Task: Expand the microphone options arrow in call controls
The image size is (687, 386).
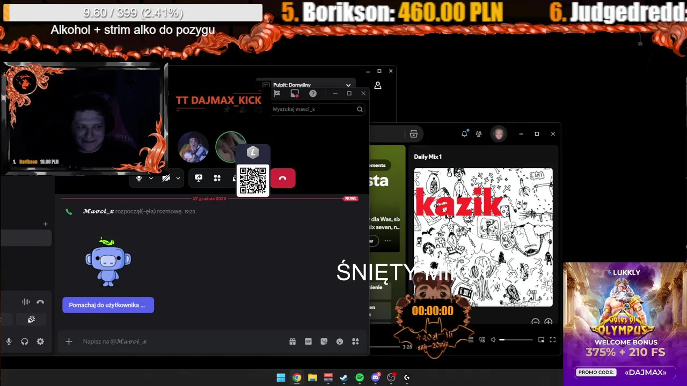Action: coord(151,178)
